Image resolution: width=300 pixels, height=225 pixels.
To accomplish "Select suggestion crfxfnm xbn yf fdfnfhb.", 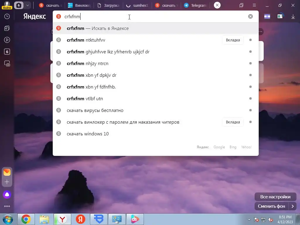I will point(156,87).
